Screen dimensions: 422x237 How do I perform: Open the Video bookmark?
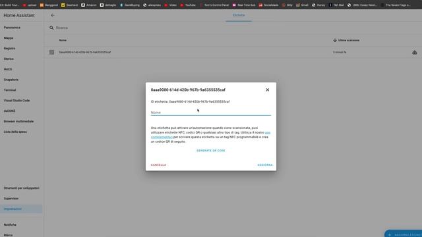[x=171, y=5]
